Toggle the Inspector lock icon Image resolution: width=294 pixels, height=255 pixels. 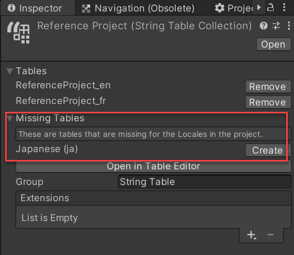(270, 7)
